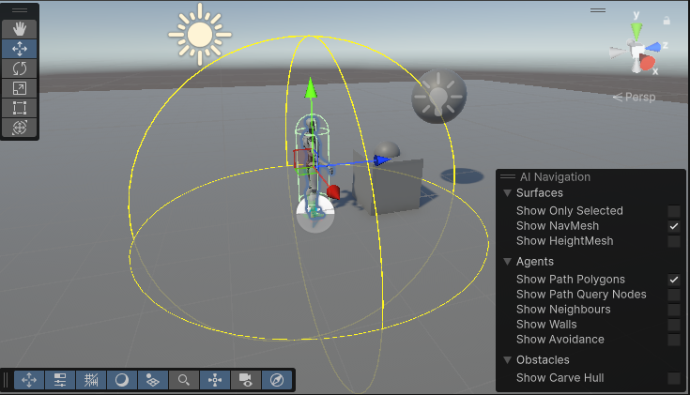Open the component tools overlay icon
The height and width of the screenshot is (395, 690).
[60, 380]
